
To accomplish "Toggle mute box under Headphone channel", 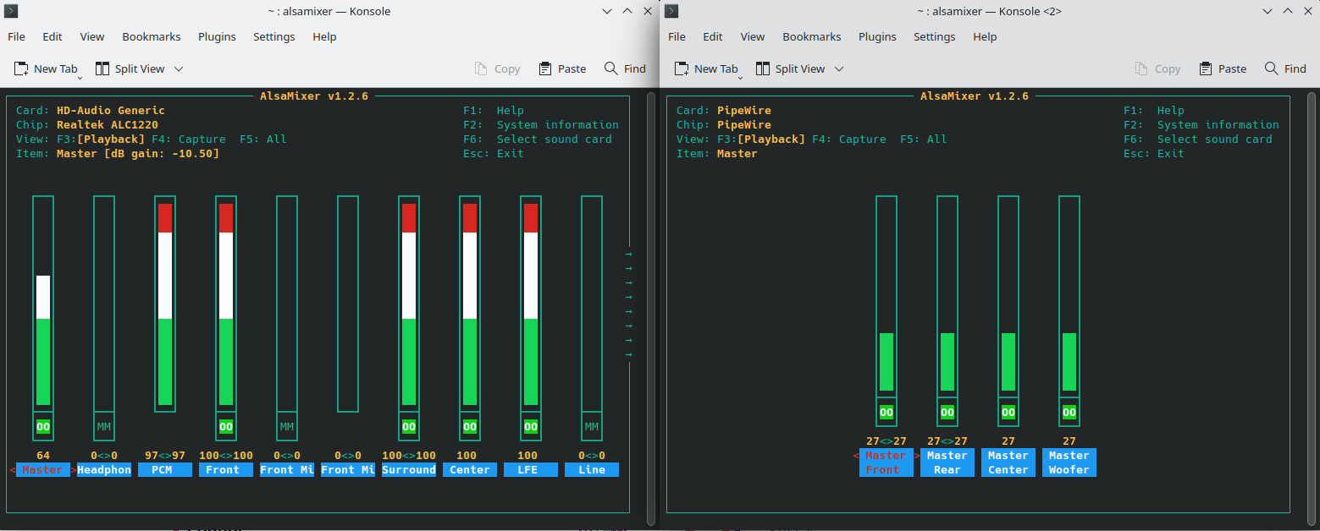I will point(104,426).
